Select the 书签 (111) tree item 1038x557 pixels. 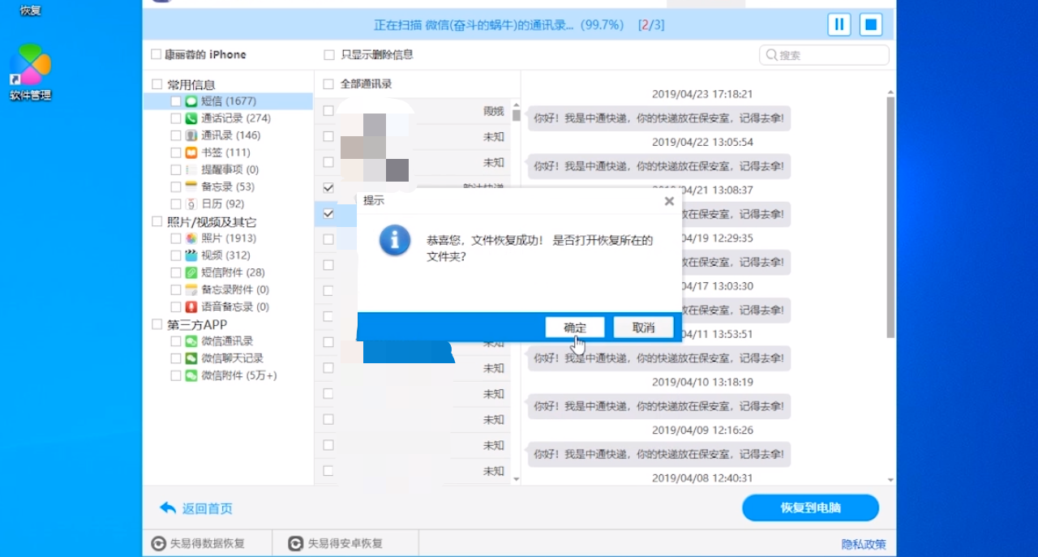(225, 152)
